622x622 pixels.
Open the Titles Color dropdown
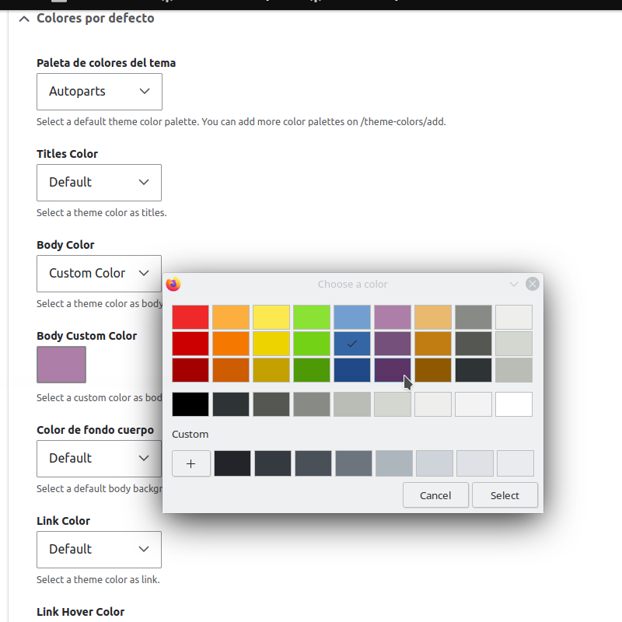coord(100,183)
